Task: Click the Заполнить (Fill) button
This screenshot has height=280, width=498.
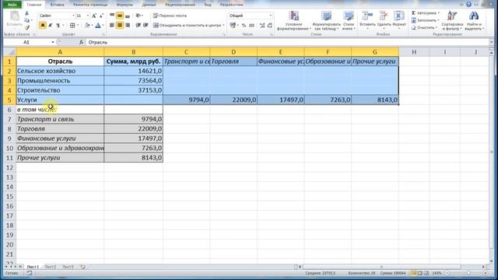Action: [x=426, y=20]
